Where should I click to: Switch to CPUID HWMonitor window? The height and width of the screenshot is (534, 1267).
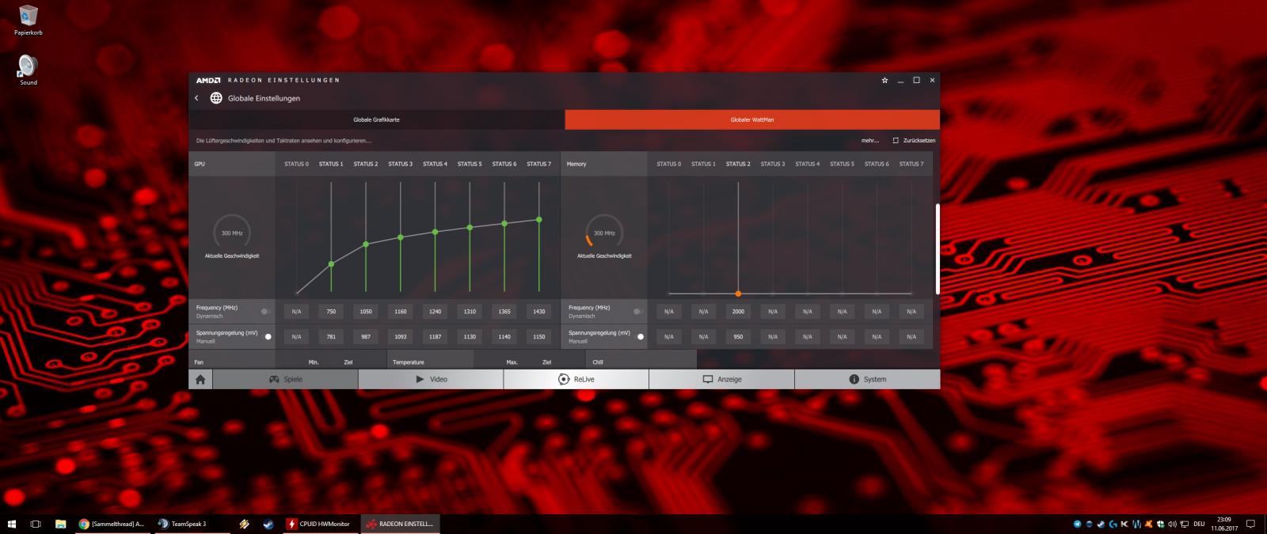pos(320,524)
